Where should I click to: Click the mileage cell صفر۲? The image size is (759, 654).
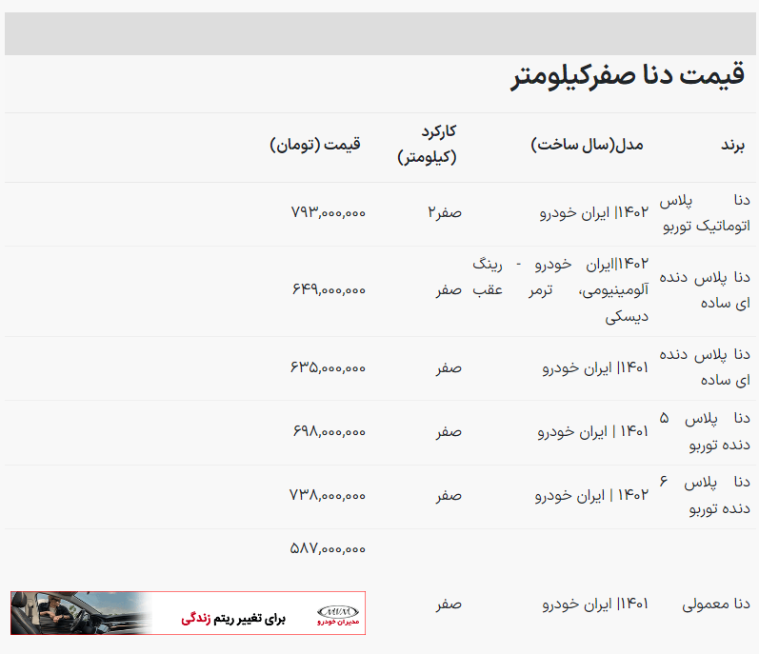pos(445,212)
